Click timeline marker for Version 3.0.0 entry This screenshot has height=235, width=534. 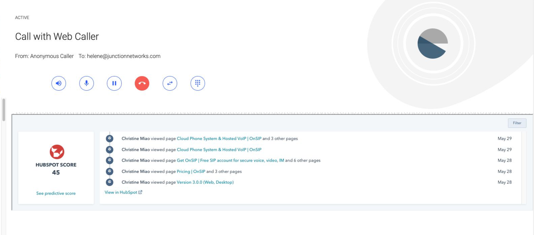pos(109,182)
